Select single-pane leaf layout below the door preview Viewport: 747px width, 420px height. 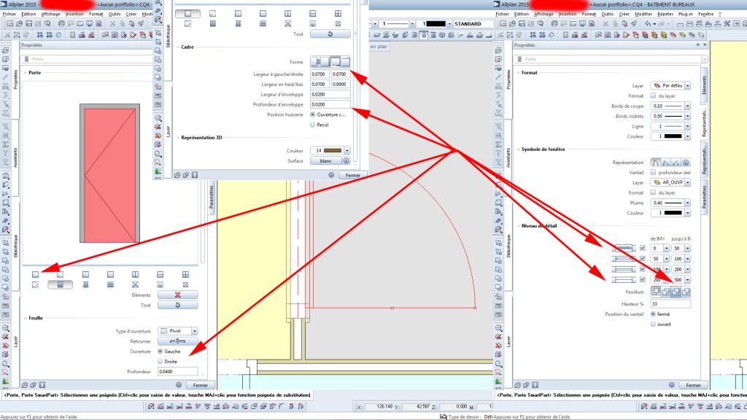pos(35,274)
